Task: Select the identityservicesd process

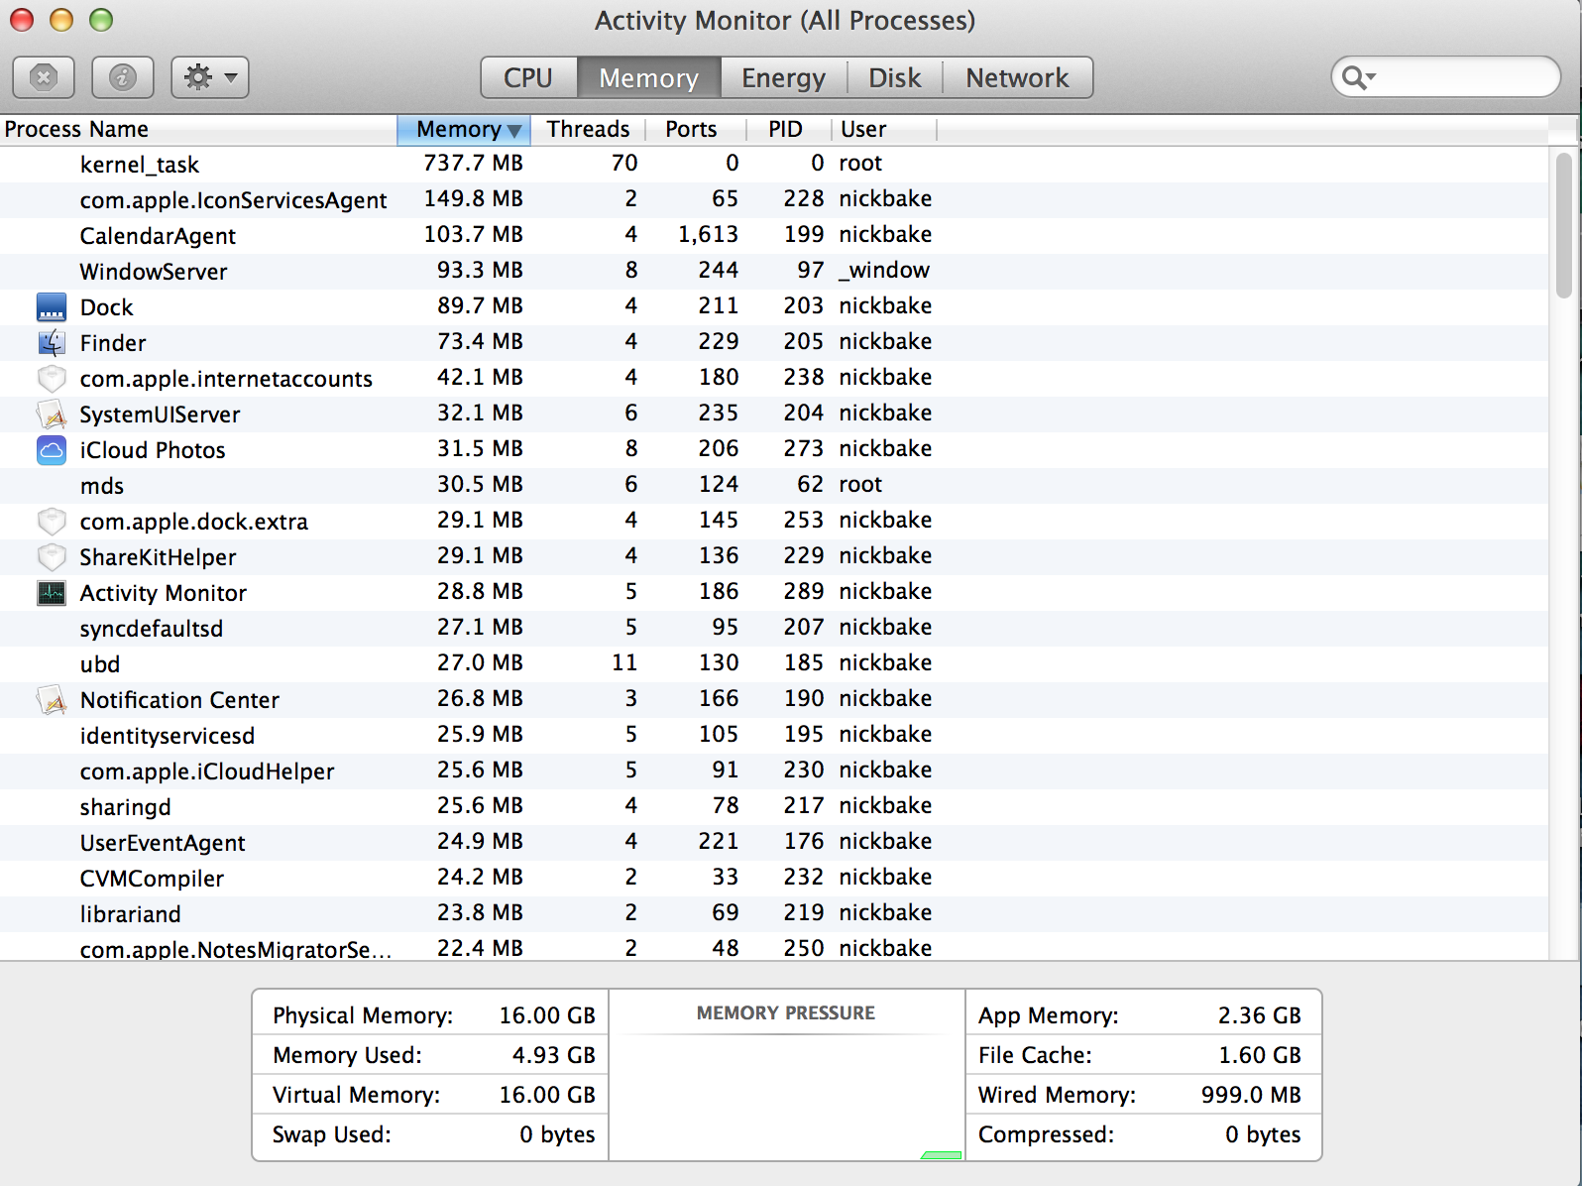Action: tap(773, 735)
